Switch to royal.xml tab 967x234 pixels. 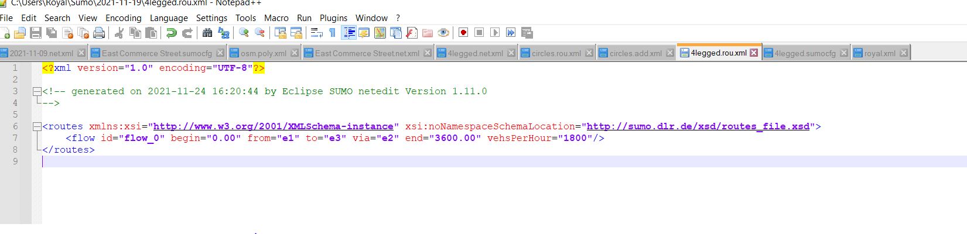point(880,53)
